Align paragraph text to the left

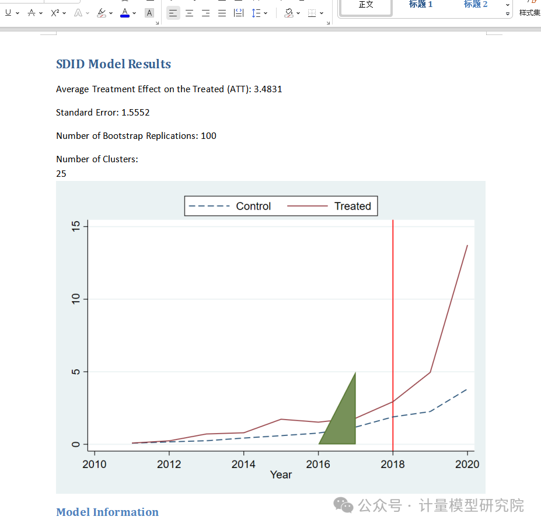click(173, 13)
